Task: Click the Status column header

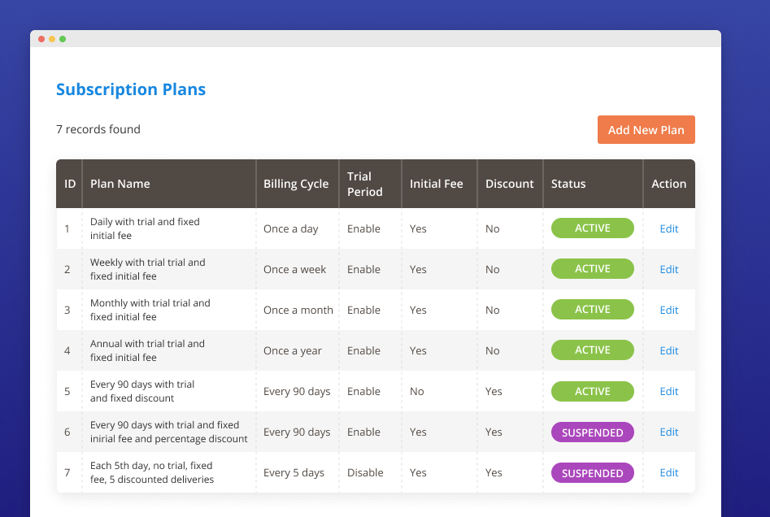Action: coord(568,184)
